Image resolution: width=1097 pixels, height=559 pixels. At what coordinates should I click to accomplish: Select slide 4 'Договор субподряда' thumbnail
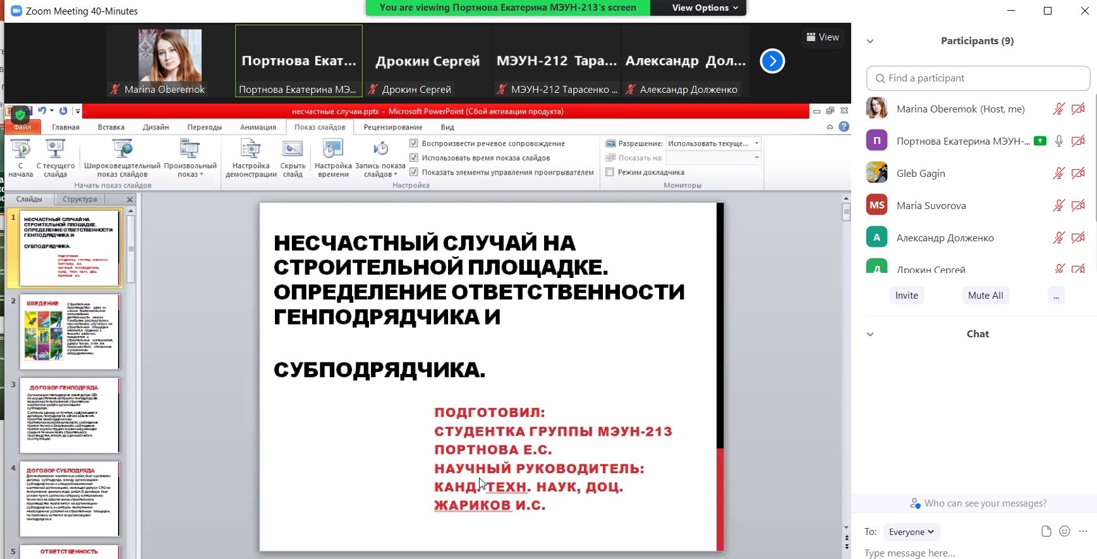(x=70, y=499)
